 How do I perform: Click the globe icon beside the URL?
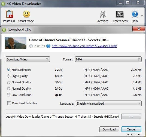click(48, 46)
